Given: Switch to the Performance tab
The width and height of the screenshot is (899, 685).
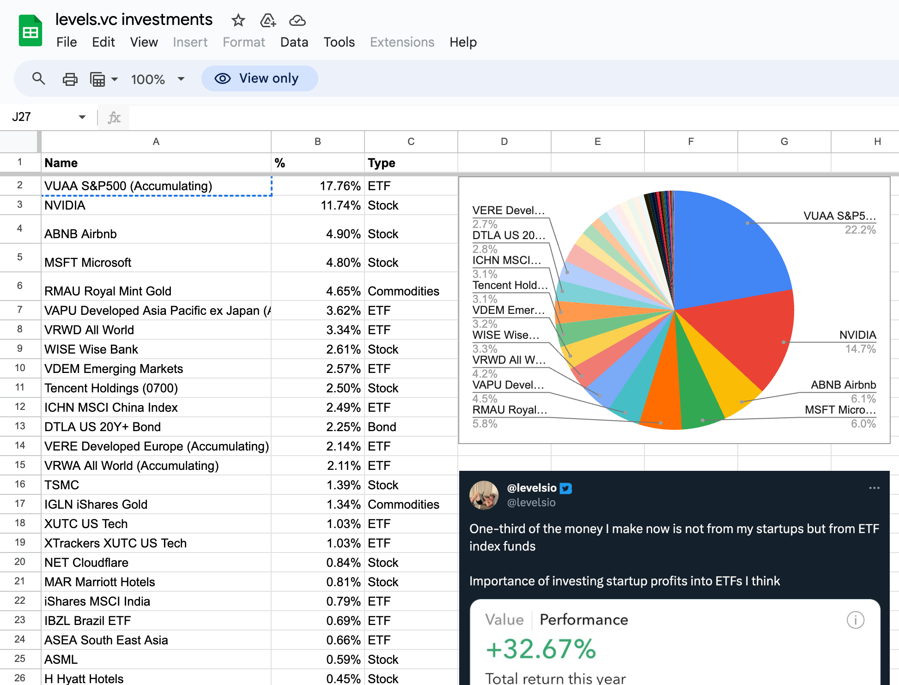Looking at the screenshot, I should (584, 620).
